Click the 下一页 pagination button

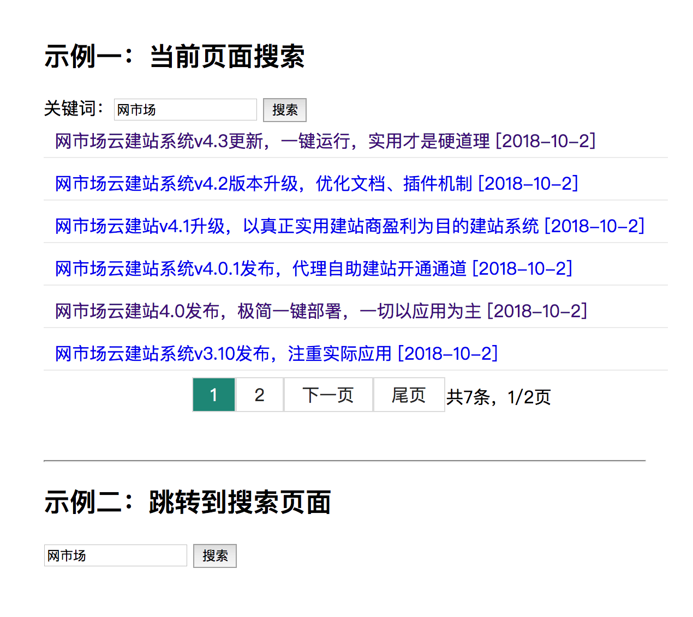coord(328,395)
